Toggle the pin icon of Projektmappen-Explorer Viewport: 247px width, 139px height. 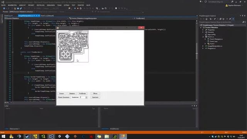pos(242,16)
